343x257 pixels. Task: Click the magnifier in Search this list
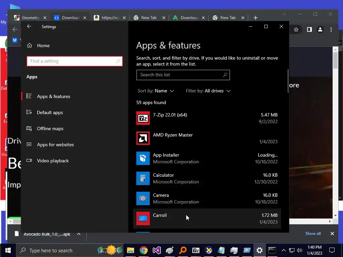[225, 75]
